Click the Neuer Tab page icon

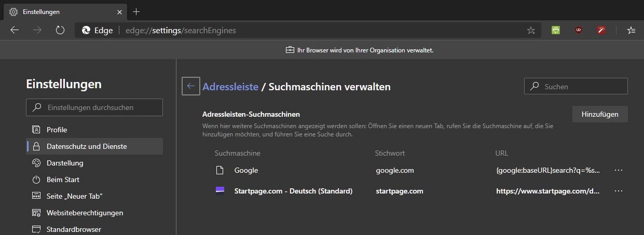pyautogui.click(x=36, y=196)
